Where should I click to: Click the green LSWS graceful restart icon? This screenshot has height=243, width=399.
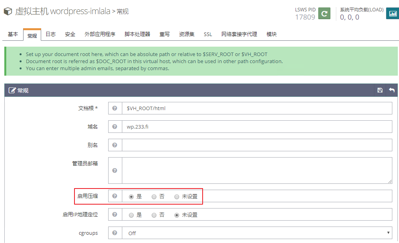pos(324,13)
